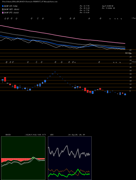Click the ADX values '(14 day) 20, +26, -39'
Screen dimensions: 136x180
coord(76,135)
